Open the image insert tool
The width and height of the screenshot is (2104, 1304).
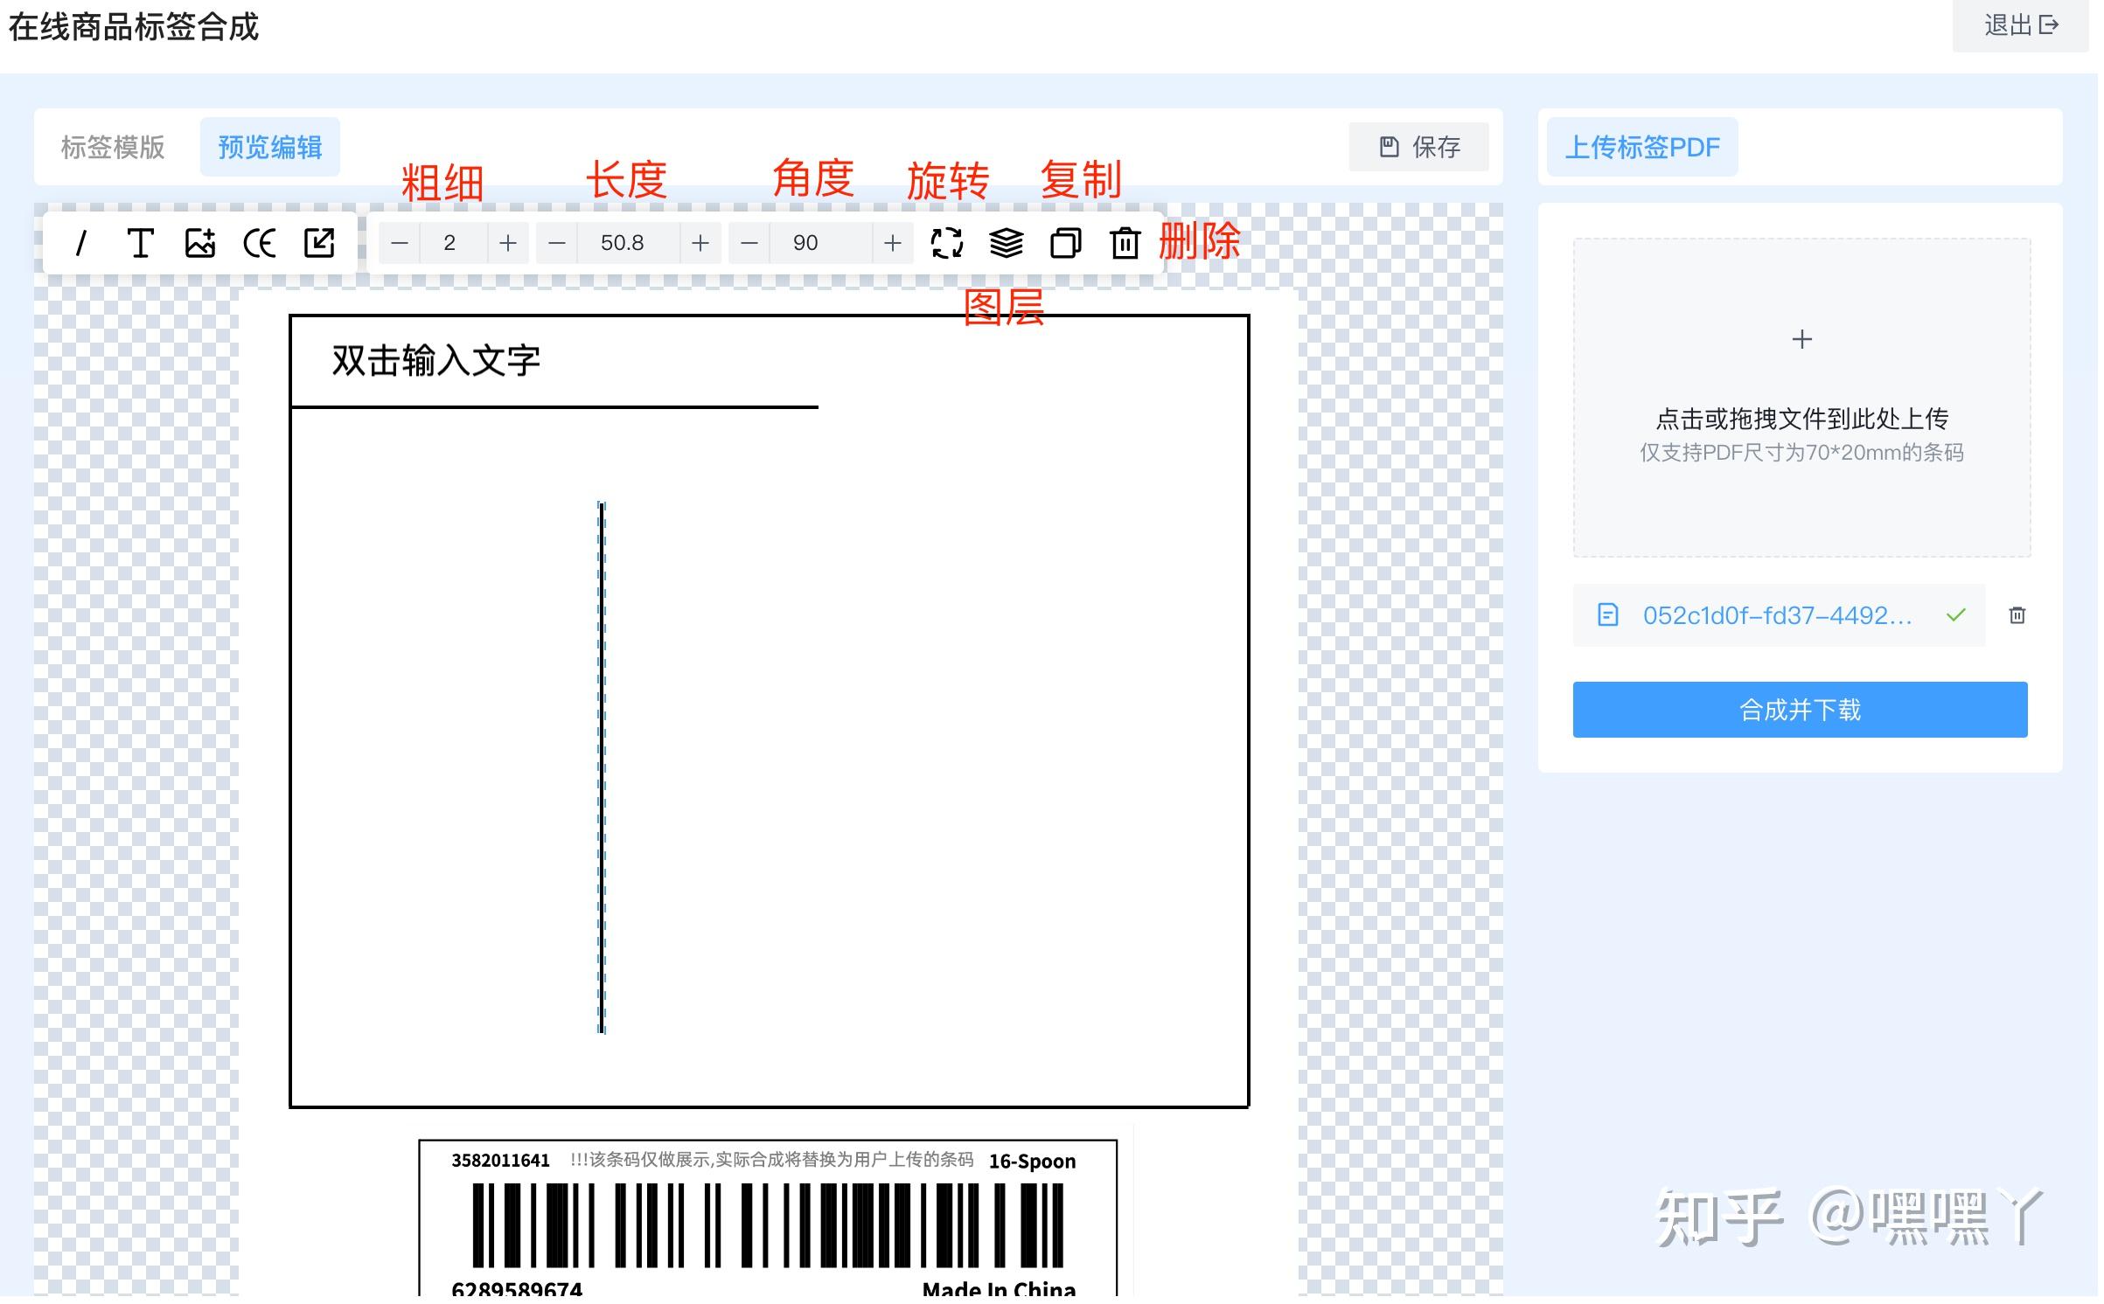[x=201, y=243]
